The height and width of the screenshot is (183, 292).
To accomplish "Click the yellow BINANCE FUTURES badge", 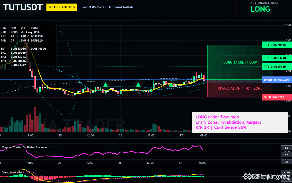I will [x=62, y=7].
